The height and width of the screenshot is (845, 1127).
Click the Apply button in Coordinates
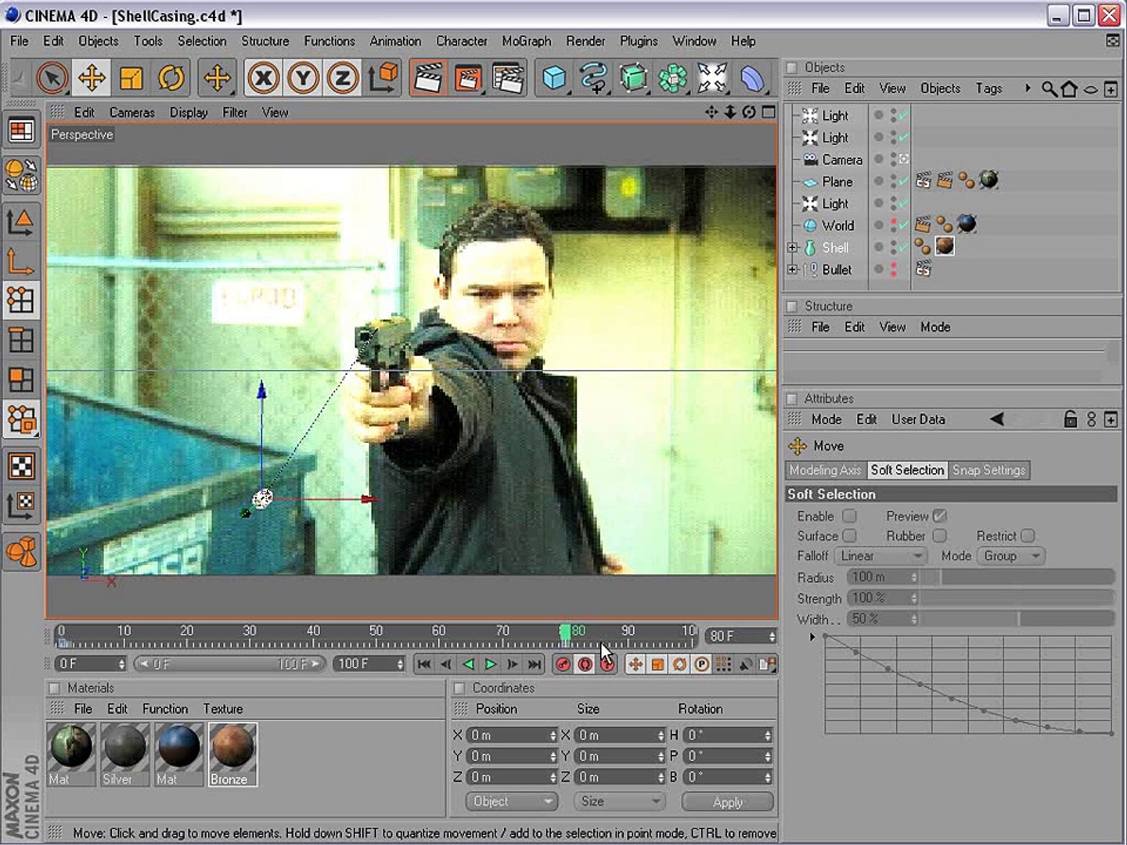point(727,802)
